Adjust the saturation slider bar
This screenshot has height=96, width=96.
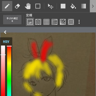(x=3, y=71)
